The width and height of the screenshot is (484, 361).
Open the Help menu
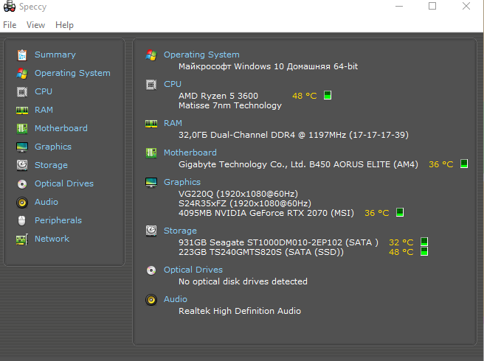64,25
